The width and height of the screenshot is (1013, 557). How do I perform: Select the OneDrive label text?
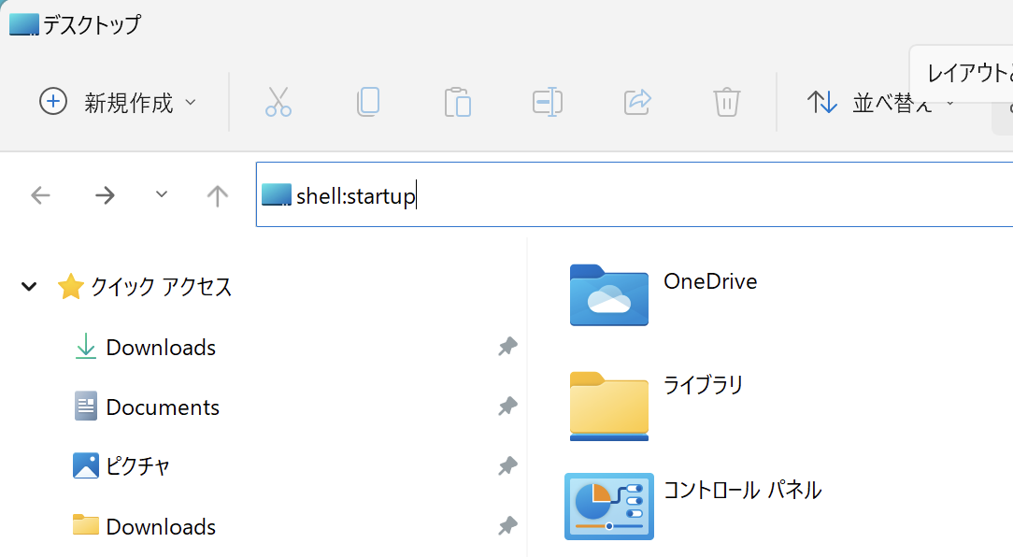click(x=710, y=281)
